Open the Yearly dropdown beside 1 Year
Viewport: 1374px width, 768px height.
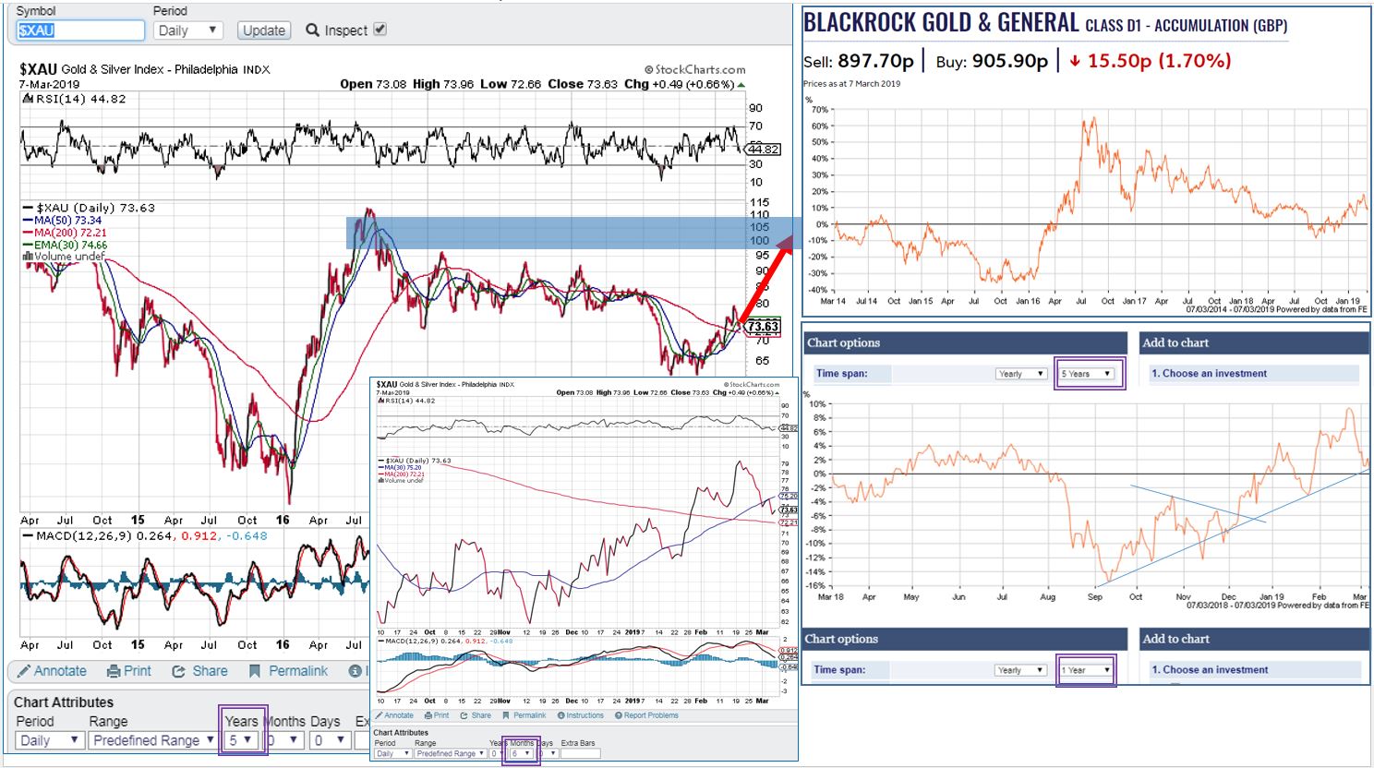[x=1020, y=670]
